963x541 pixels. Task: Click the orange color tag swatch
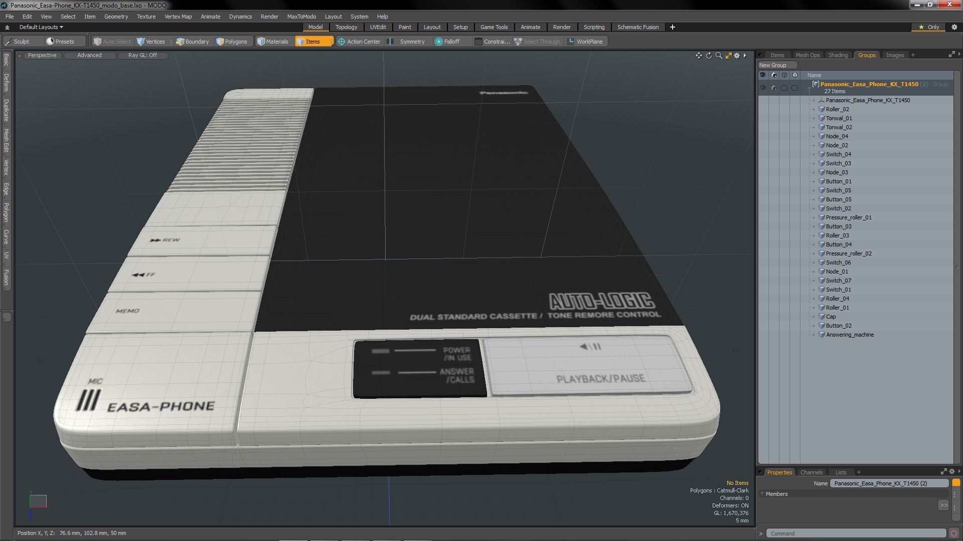click(956, 483)
